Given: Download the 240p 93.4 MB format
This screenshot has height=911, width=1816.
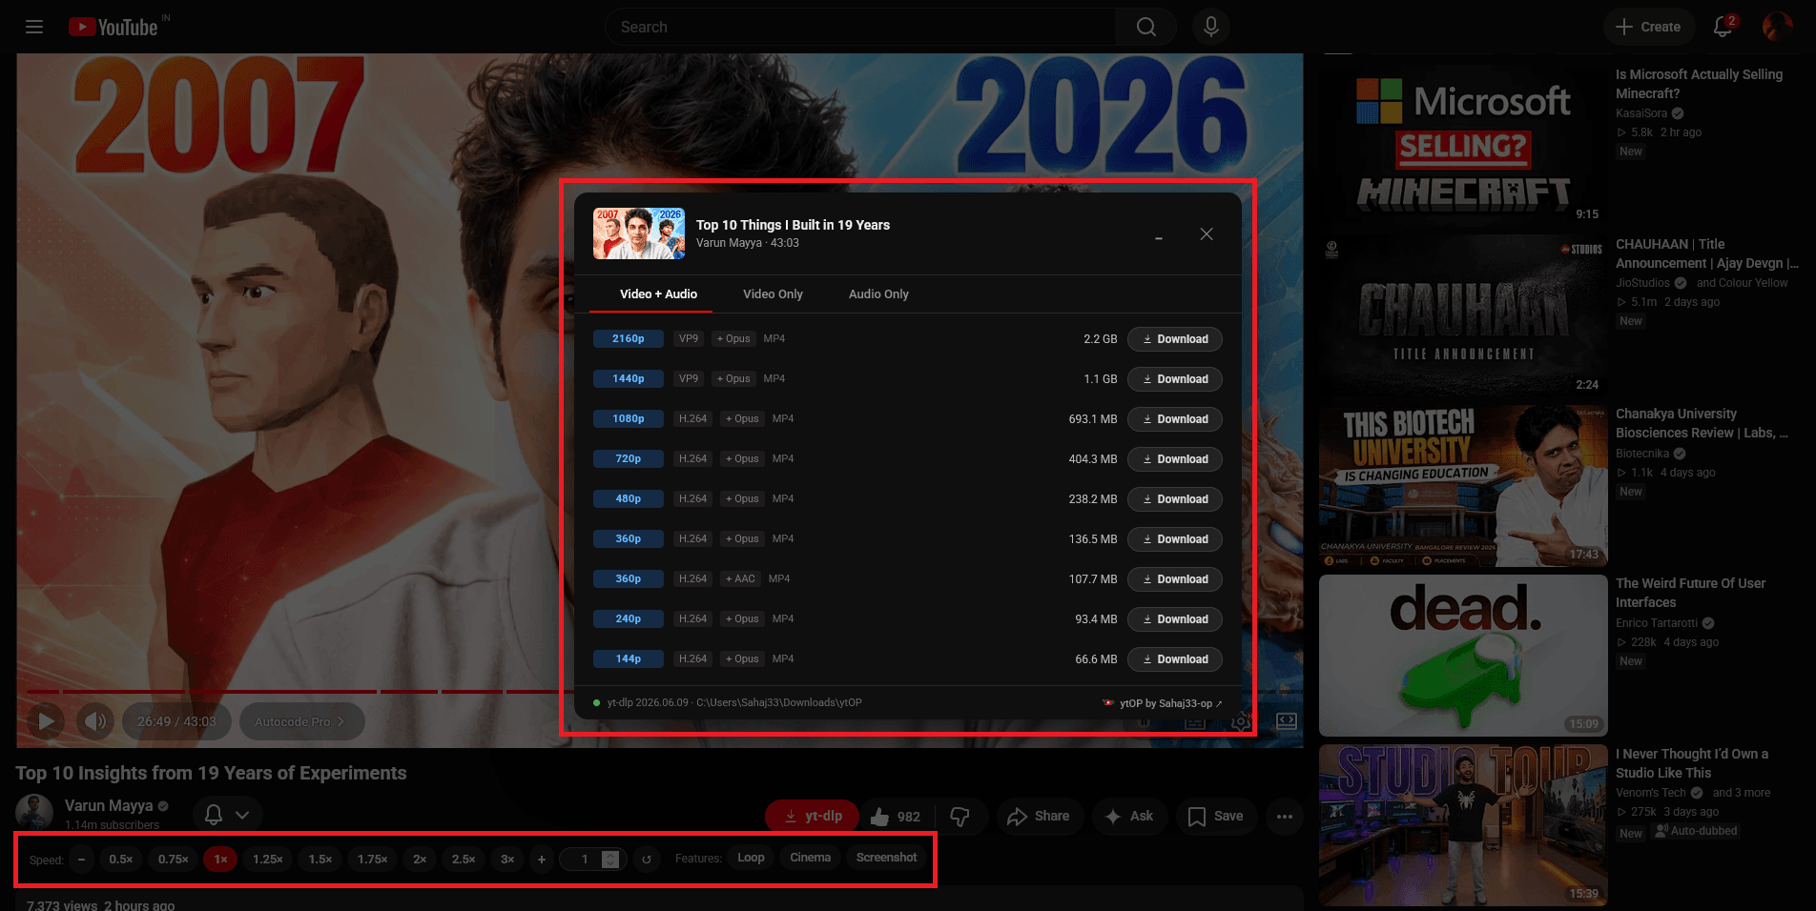Looking at the screenshot, I should pyautogui.click(x=1175, y=619).
